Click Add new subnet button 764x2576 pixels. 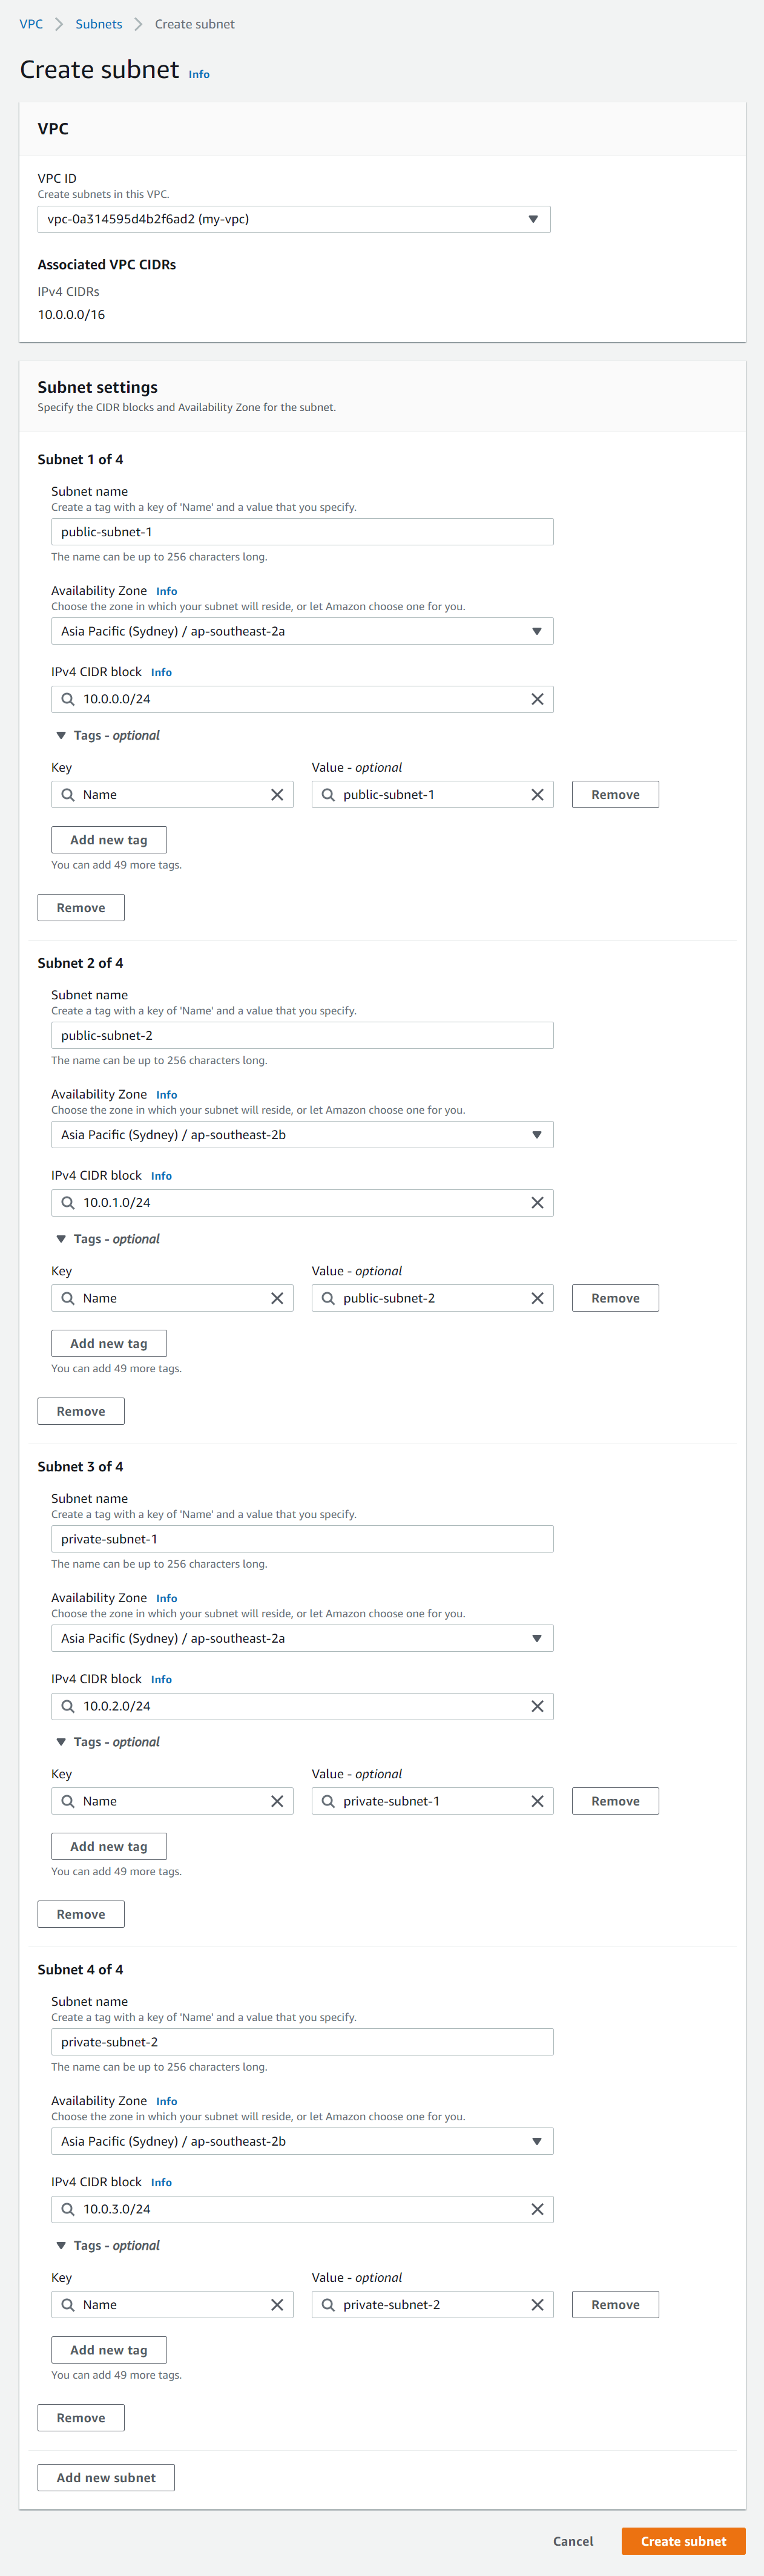pos(106,2477)
